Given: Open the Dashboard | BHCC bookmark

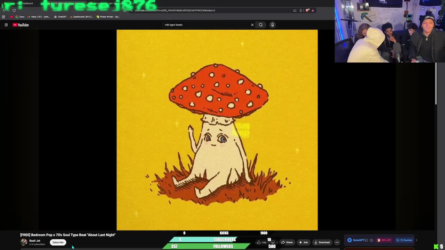Looking at the screenshot, I should [82, 17].
